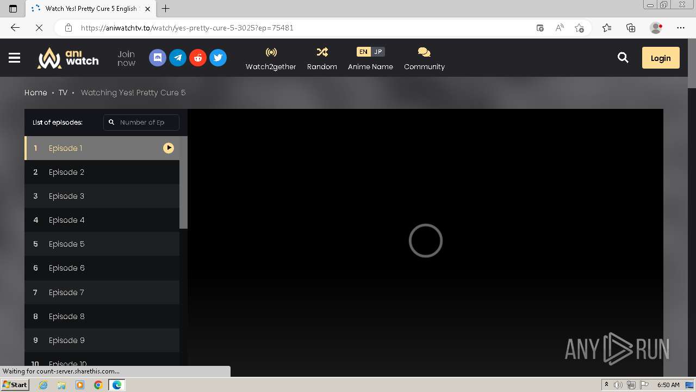Screen dimensions: 696x392
Task: Click the address bar URL
Action: pyautogui.click(x=187, y=28)
